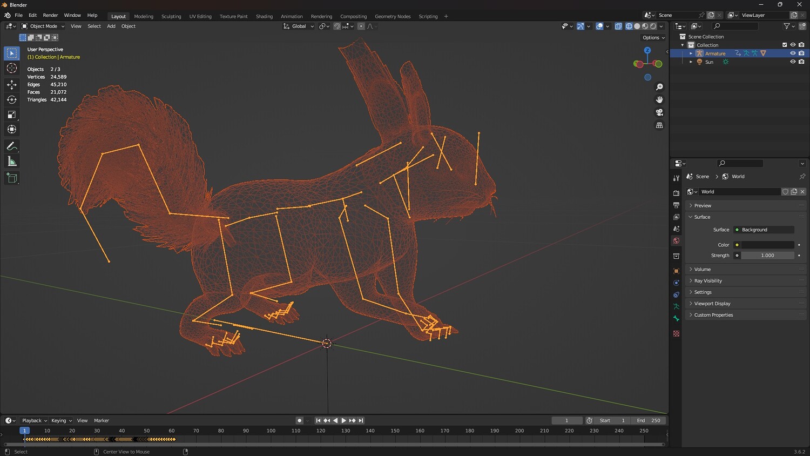The width and height of the screenshot is (810, 456).
Task: Open the Object Mode dropdown
Action: 43,26
